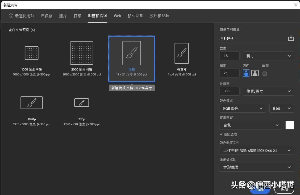Collapse the 高级选项 section
Viewport: 300px width, 195px height.
228,134
